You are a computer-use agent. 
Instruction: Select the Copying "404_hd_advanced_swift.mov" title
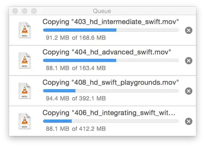107,52
